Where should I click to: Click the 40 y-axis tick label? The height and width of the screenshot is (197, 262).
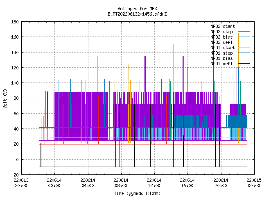click(16, 129)
